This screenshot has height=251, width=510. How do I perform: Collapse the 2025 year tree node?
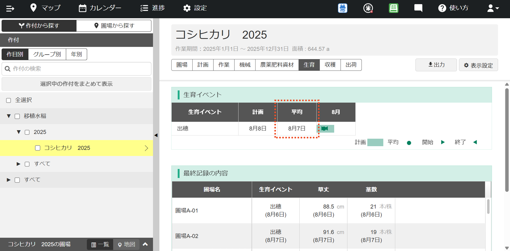(x=19, y=132)
